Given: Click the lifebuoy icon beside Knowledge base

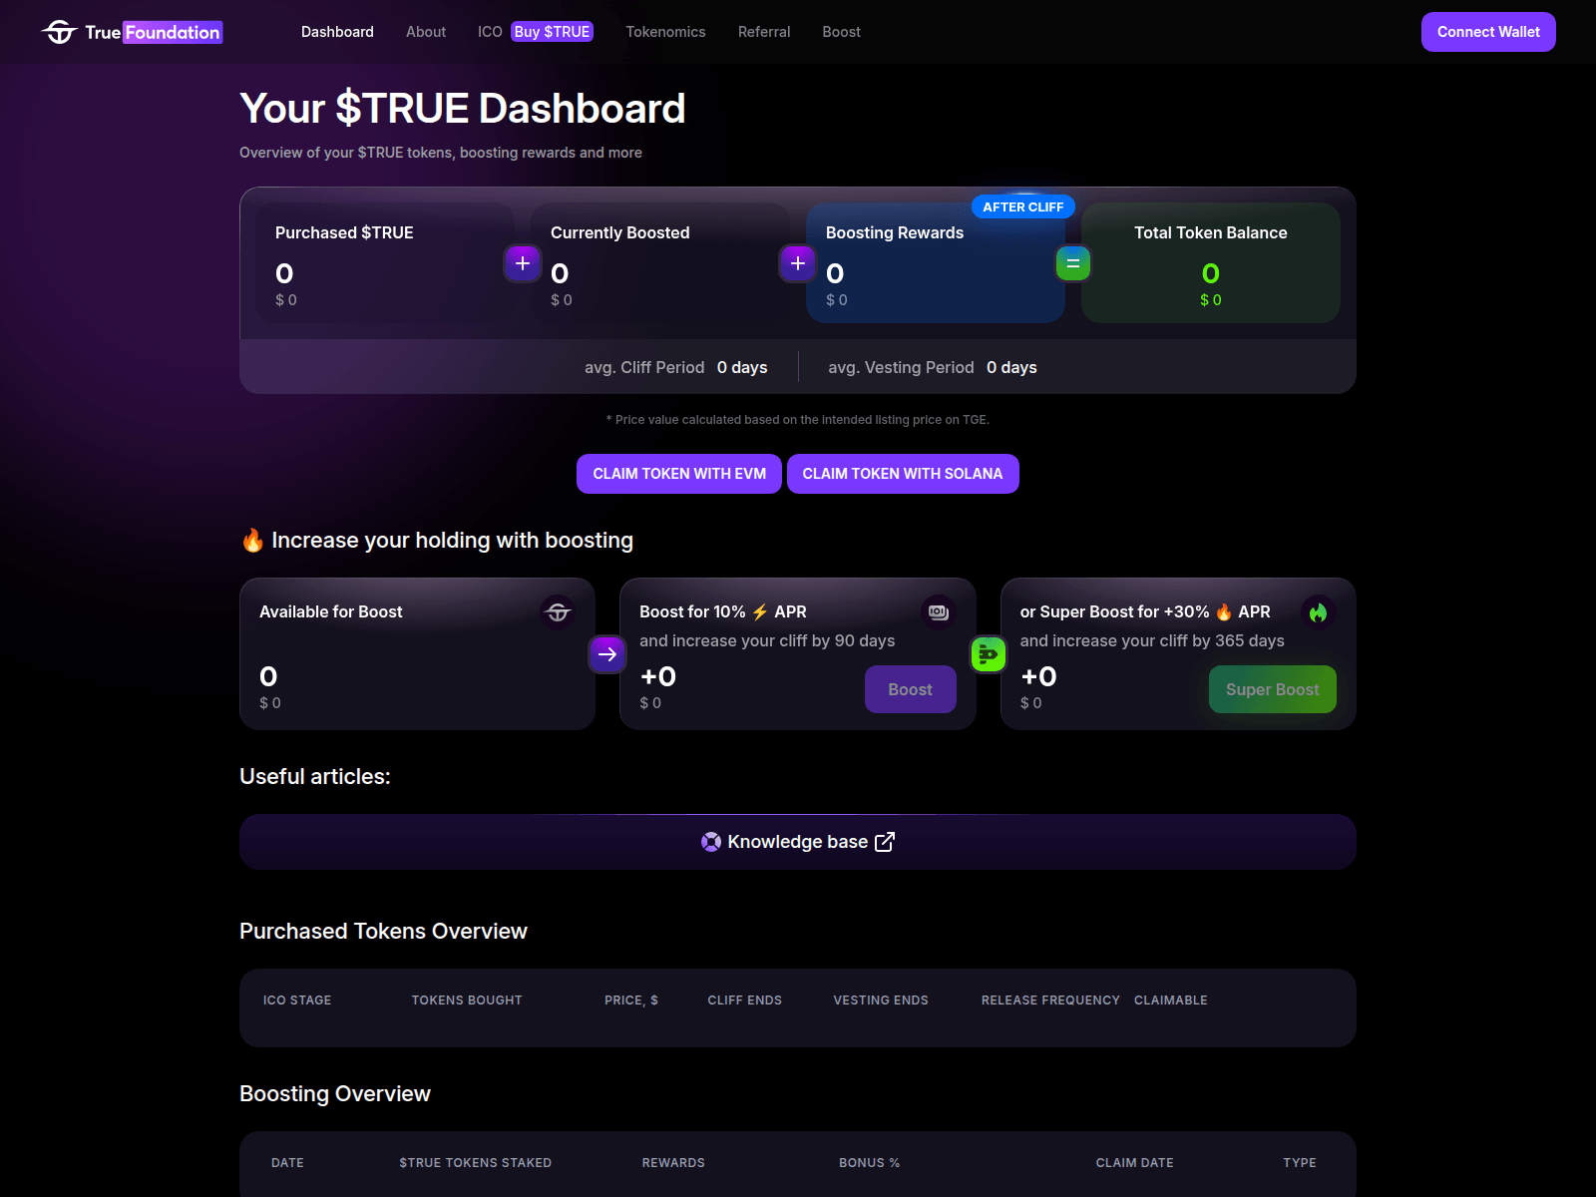Looking at the screenshot, I should pos(711,842).
